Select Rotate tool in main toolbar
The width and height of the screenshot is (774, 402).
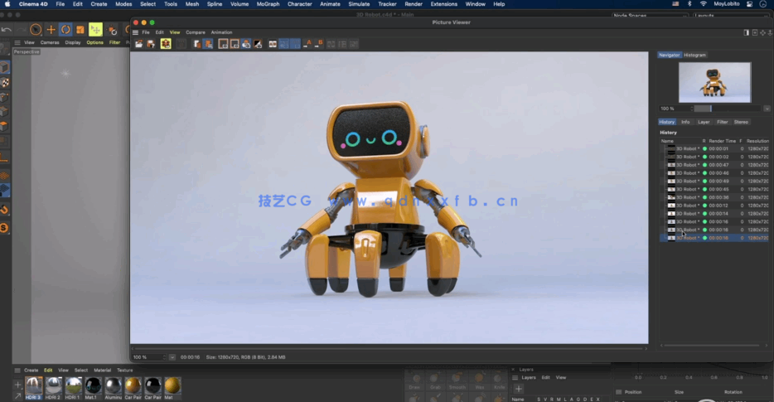pos(65,30)
